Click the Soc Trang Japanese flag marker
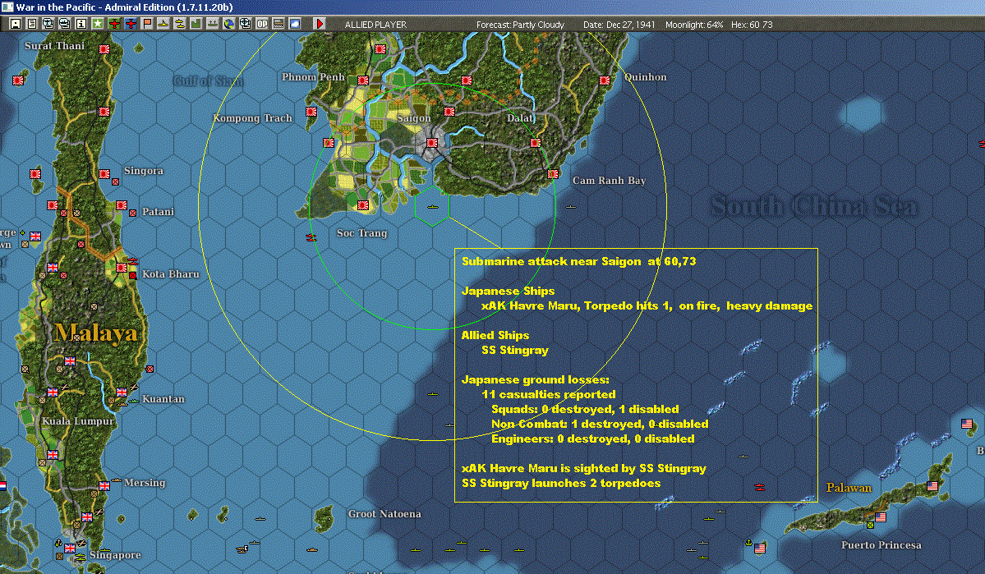985x574 pixels. click(362, 205)
